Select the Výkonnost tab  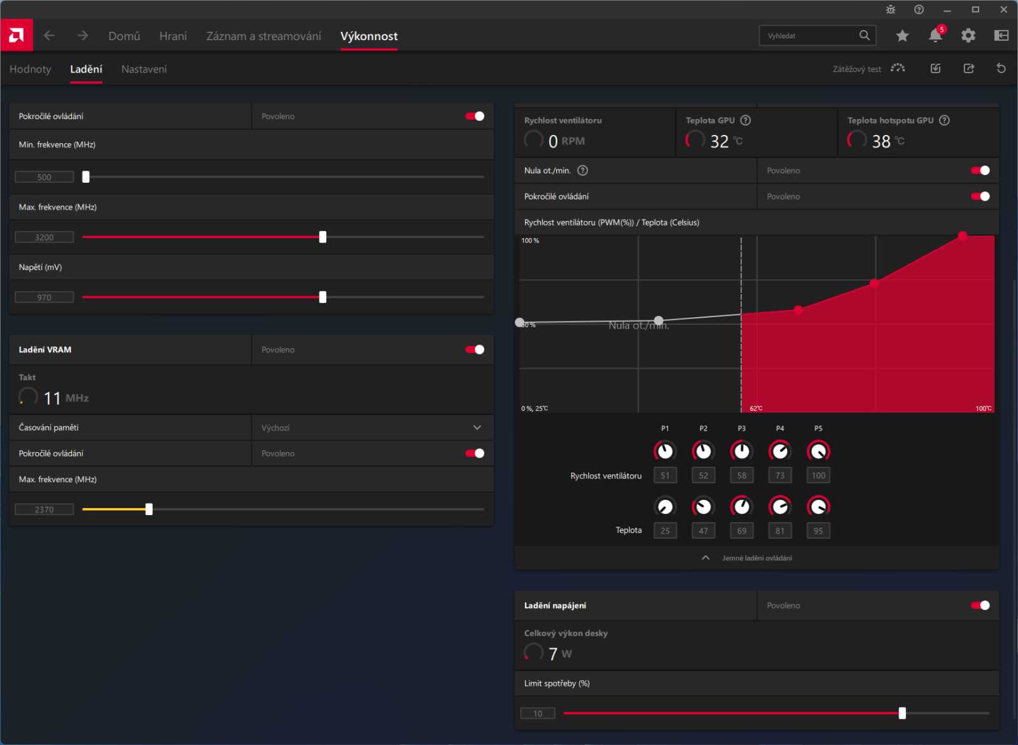[x=369, y=36]
